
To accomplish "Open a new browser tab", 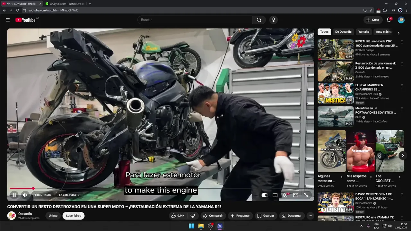I will [x=90, y=4].
